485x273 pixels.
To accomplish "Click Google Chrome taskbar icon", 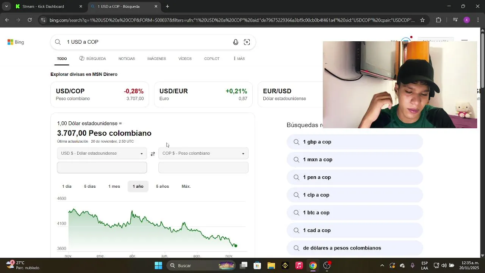I will tap(313, 265).
